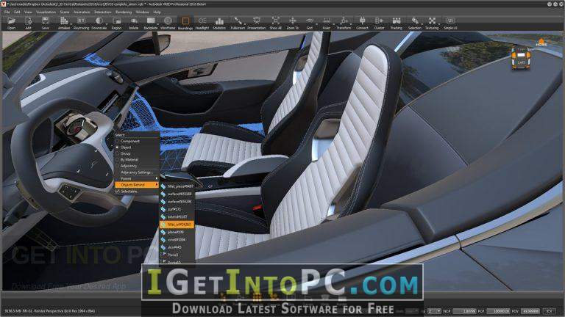
Task: Choose Adjacency Settings menu entry
Action: [137, 172]
